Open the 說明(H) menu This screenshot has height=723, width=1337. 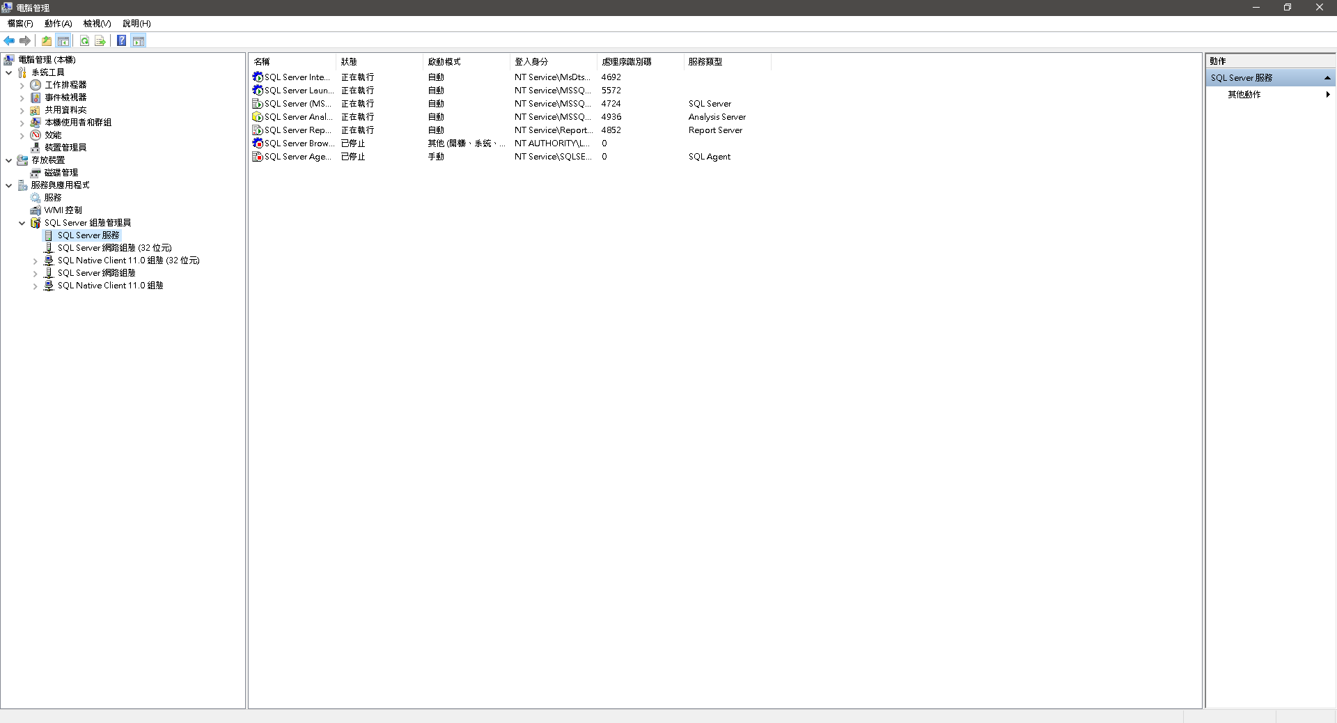point(136,24)
